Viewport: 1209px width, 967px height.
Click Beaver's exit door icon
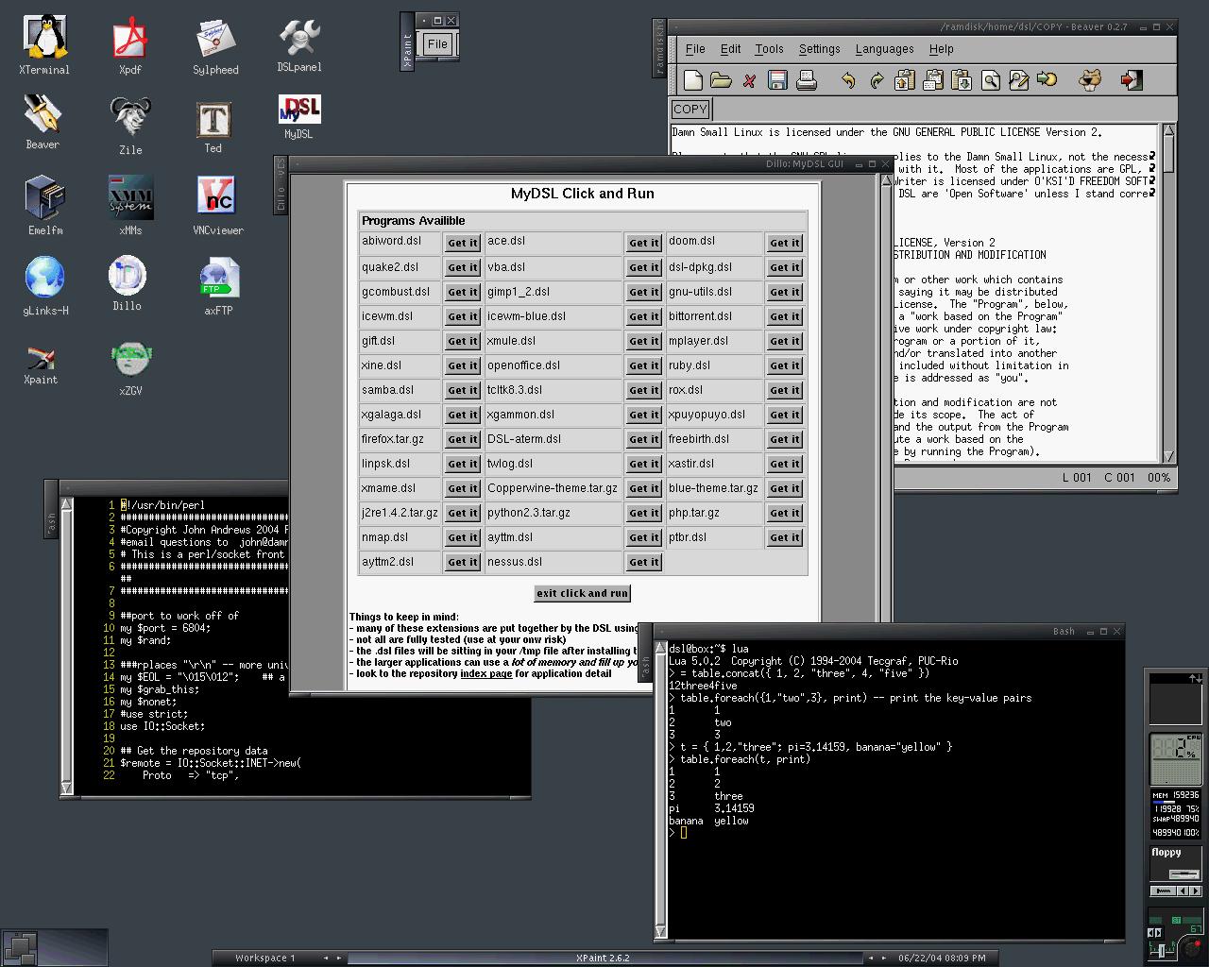point(1132,80)
